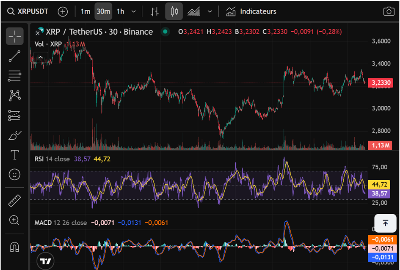Image resolution: width=400 pixels, height=270 pixels.
Task: Switch chart style to bars
Action: [x=155, y=11]
